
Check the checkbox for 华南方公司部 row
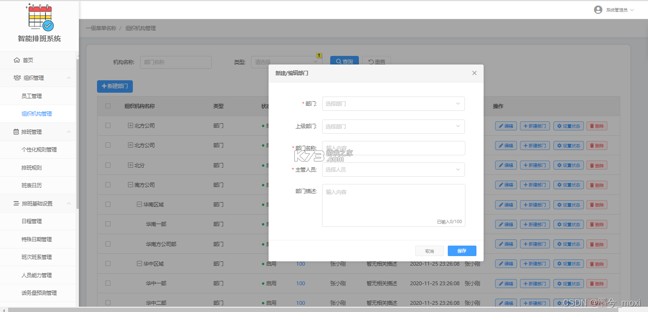coord(108,244)
